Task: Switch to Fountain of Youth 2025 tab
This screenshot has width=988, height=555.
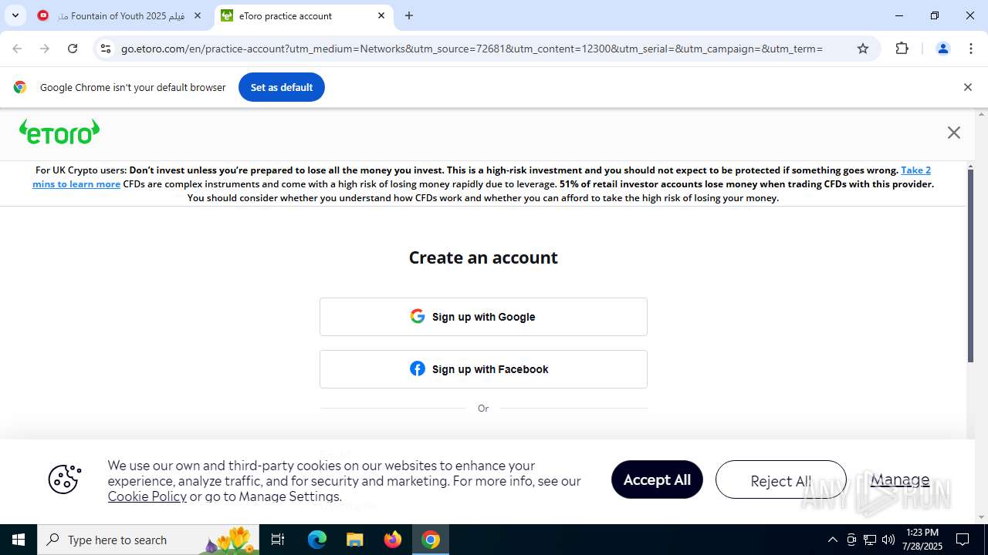Action: coord(120,15)
